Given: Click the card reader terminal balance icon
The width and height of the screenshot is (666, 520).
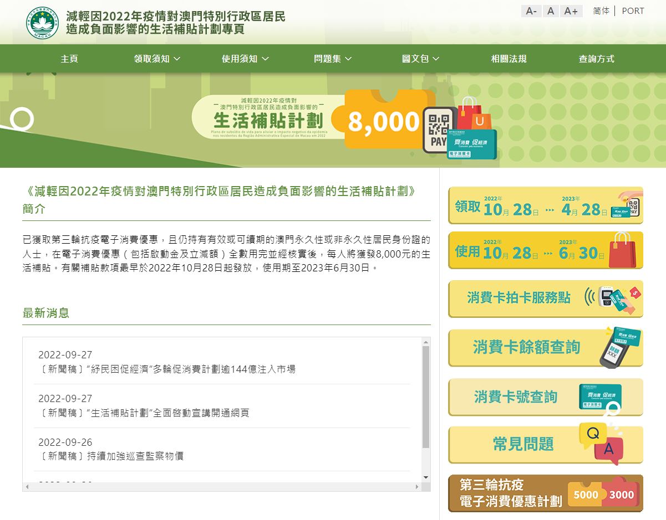Looking at the screenshot, I should click(x=620, y=347).
